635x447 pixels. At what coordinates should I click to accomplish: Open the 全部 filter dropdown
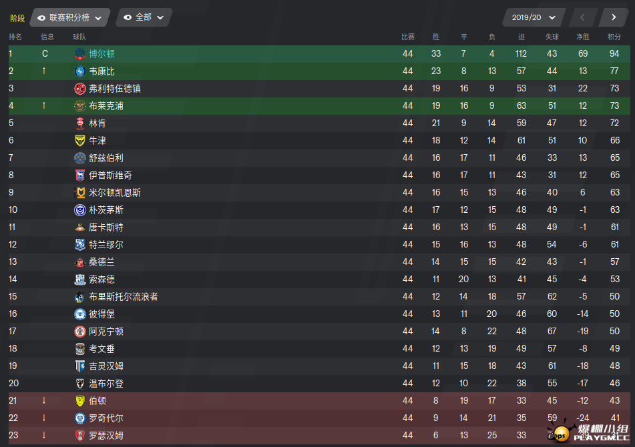coord(144,17)
